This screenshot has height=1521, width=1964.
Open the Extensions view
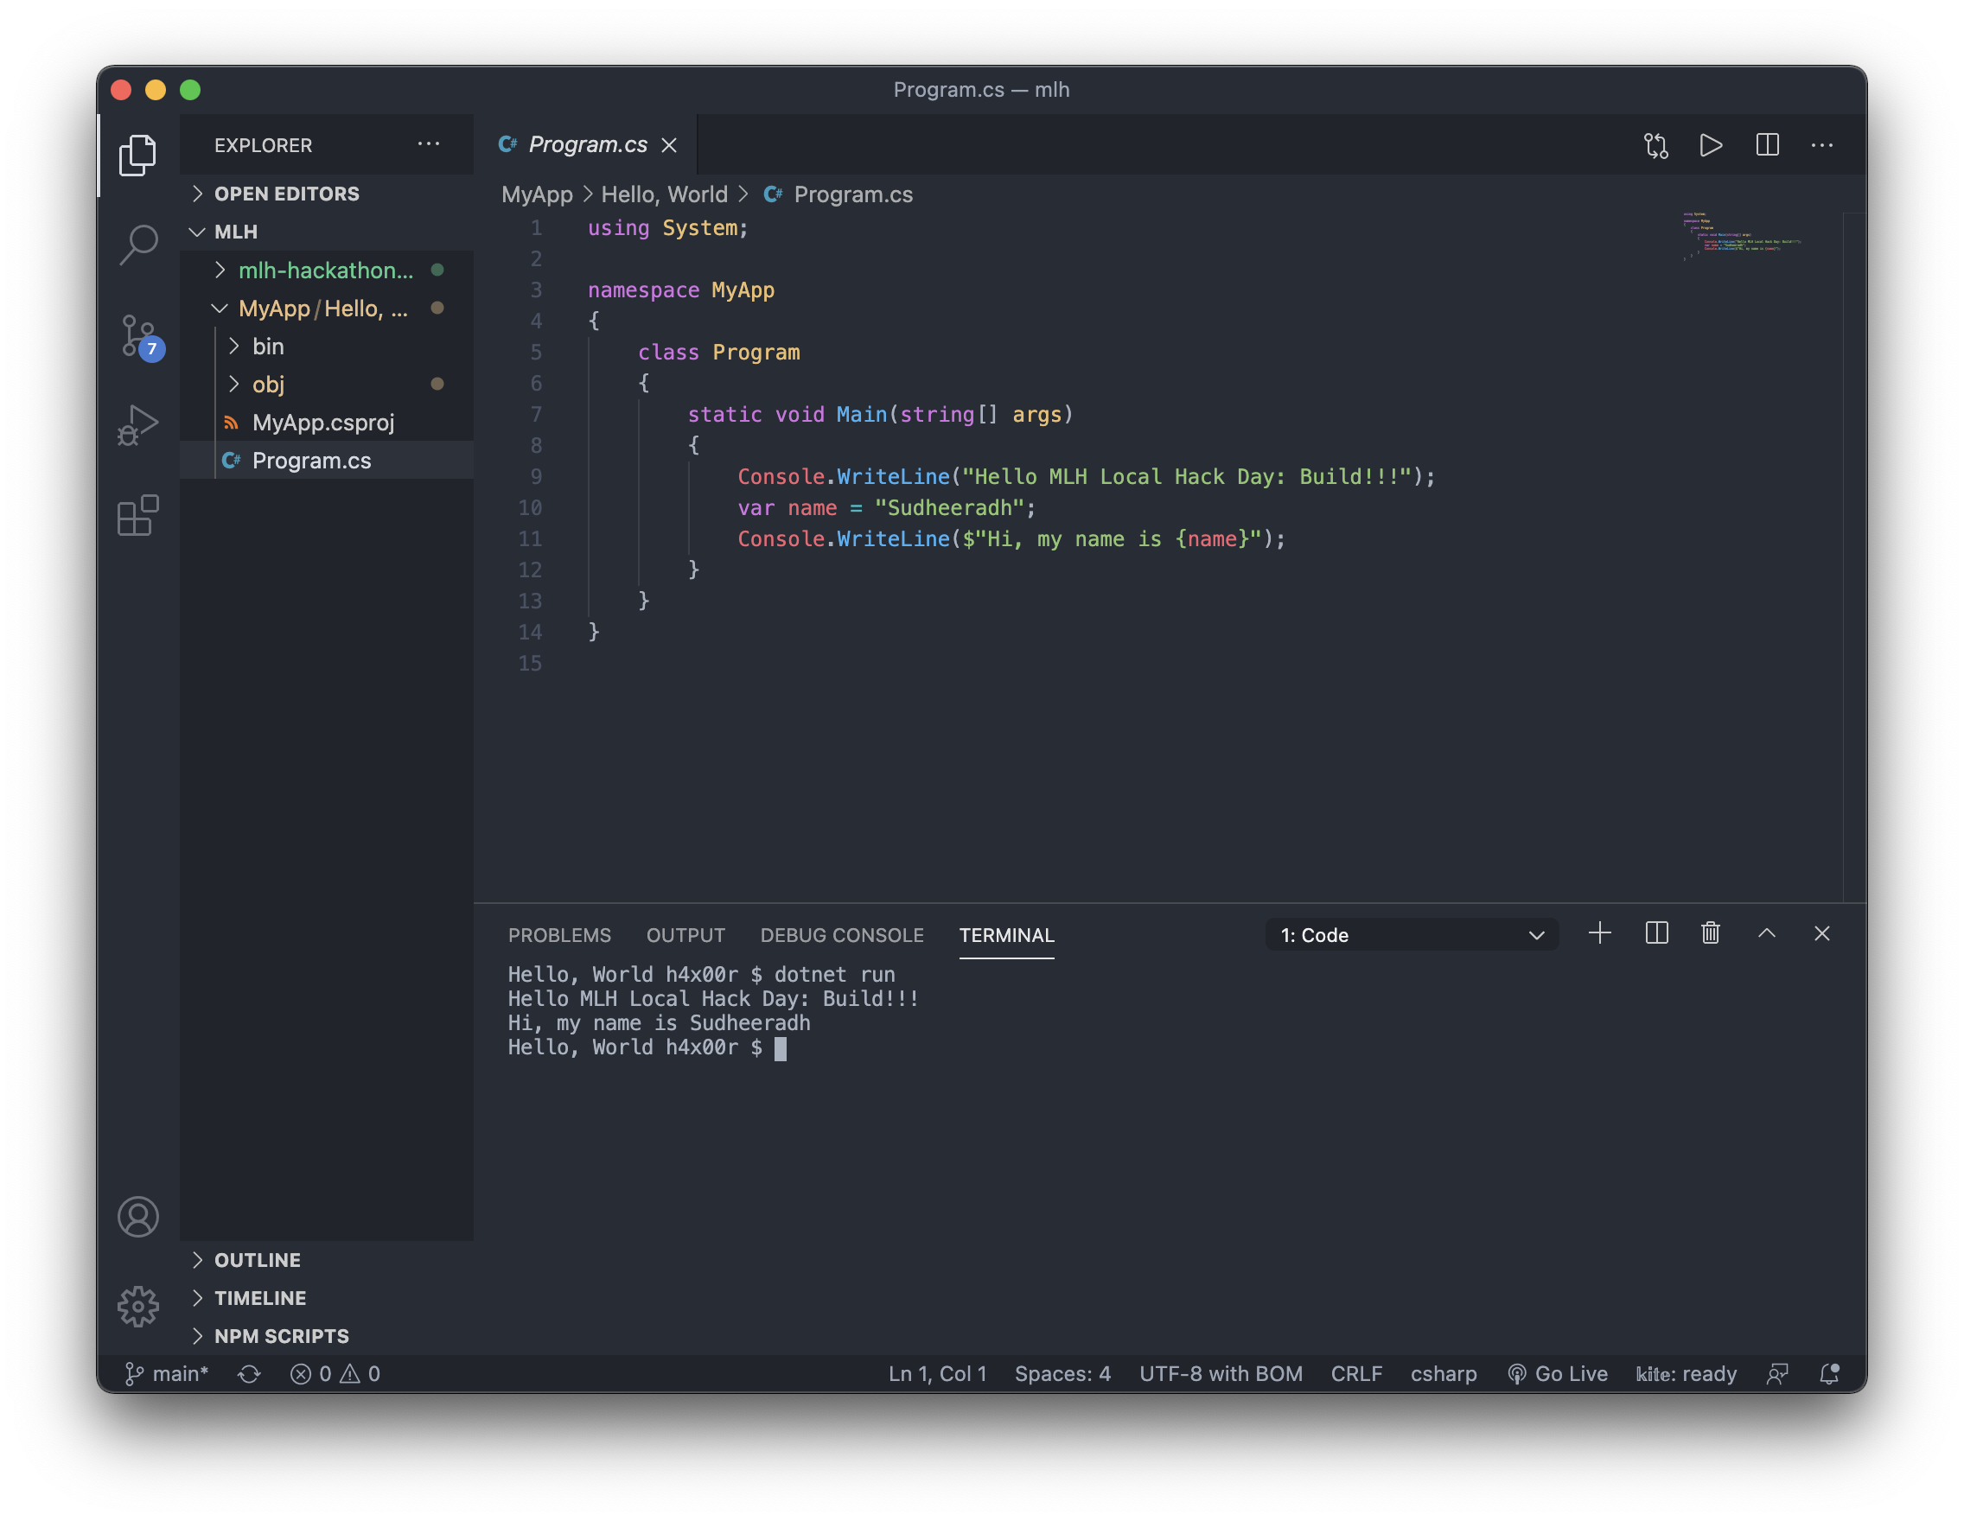click(x=137, y=516)
